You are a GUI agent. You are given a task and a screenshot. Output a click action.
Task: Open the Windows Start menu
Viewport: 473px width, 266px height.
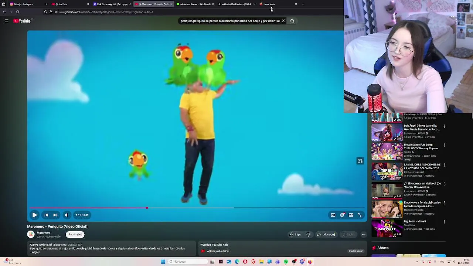pos(163,262)
